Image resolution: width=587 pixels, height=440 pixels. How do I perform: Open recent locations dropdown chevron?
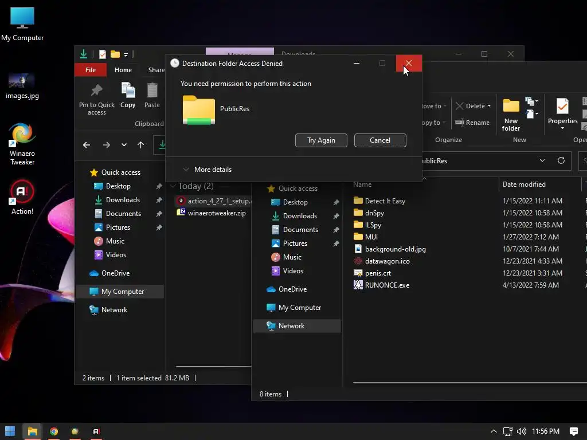coord(124,145)
